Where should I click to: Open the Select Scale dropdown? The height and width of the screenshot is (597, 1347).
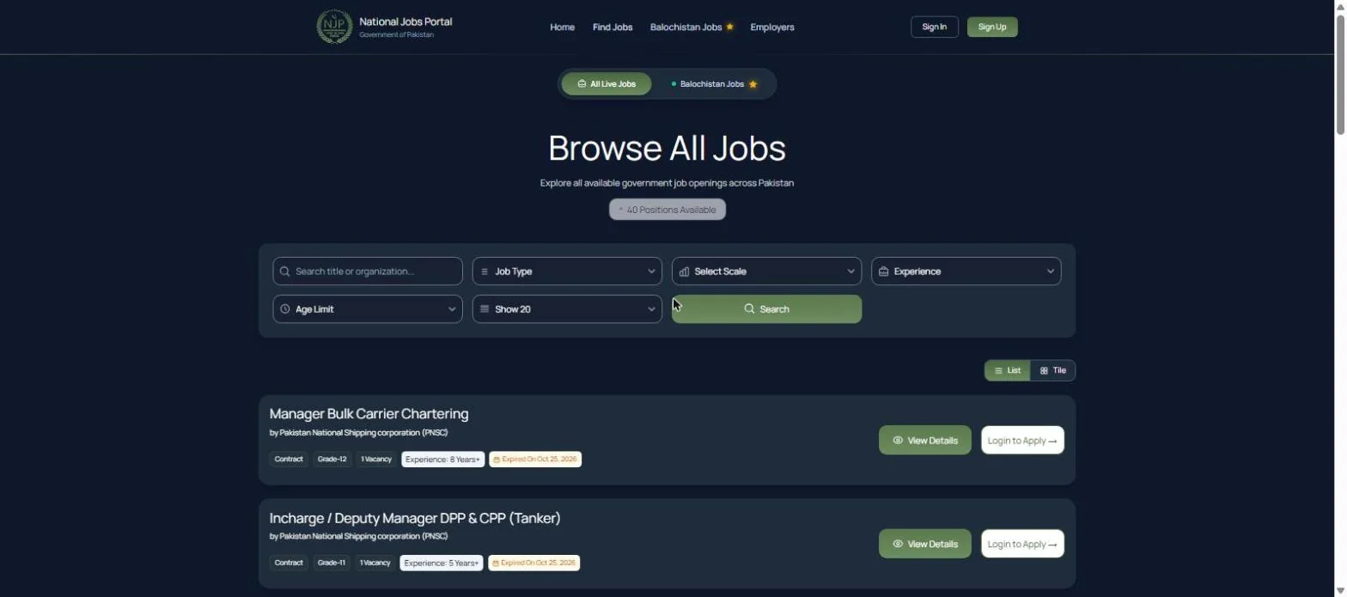766,271
